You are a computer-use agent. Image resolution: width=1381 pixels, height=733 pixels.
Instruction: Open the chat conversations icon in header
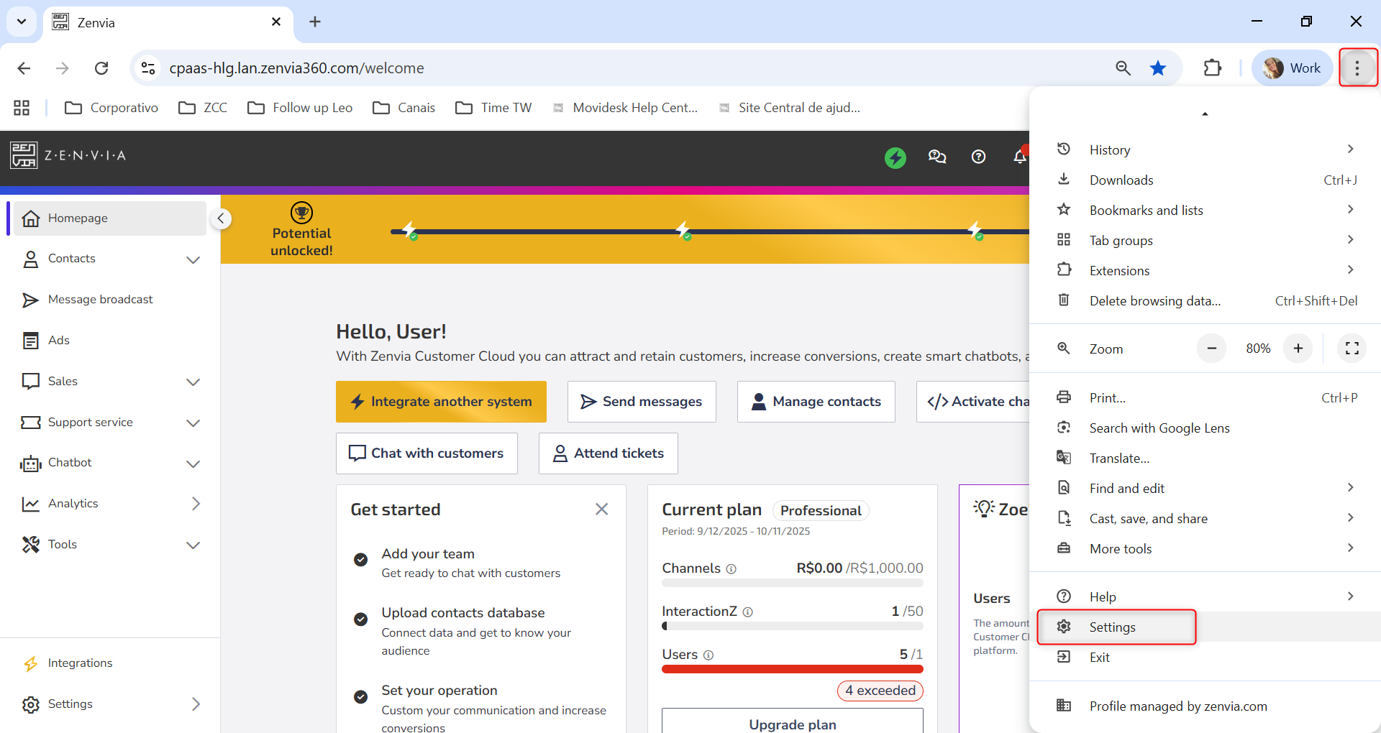(x=936, y=157)
